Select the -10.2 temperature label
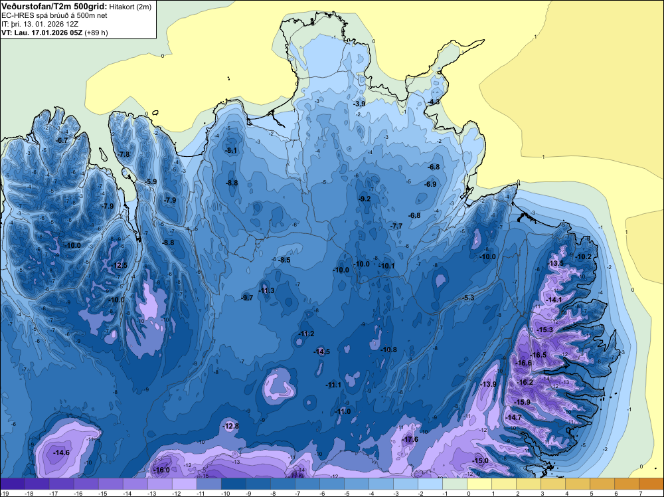The height and width of the screenshot is (497, 664). pyautogui.click(x=584, y=256)
